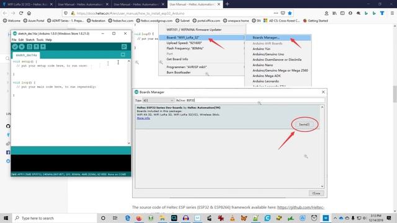Open the Azure Portal bookmark
This screenshot has height=223, width=397.
coord(33,20)
